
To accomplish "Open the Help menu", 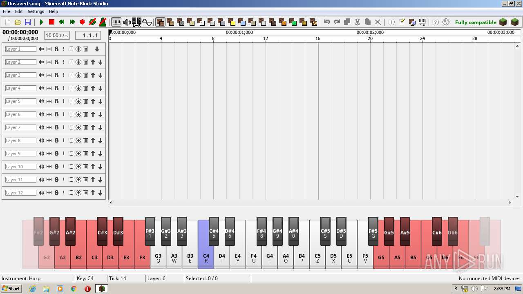I will (54, 11).
